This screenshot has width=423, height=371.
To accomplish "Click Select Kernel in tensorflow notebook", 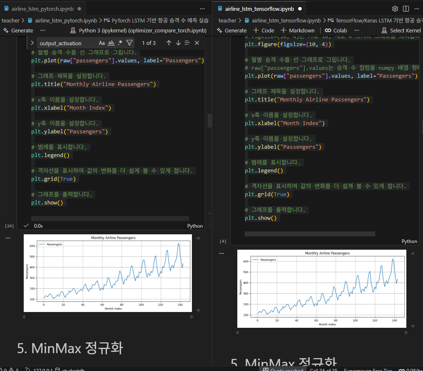I will point(401,30).
